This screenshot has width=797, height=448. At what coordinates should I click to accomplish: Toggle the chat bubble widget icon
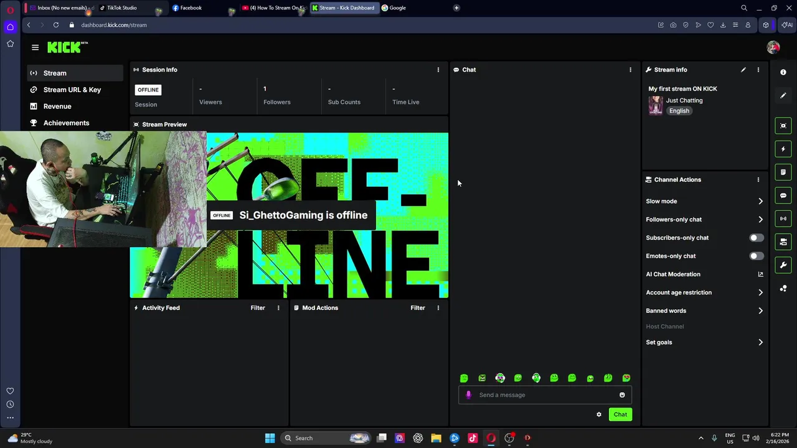783,195
